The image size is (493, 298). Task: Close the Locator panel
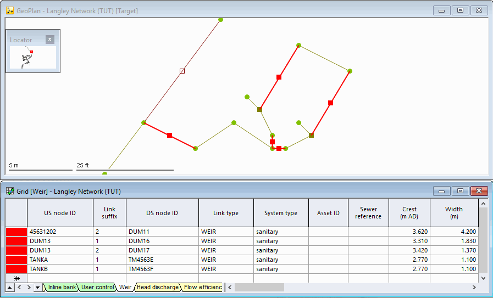pos(49,40)
